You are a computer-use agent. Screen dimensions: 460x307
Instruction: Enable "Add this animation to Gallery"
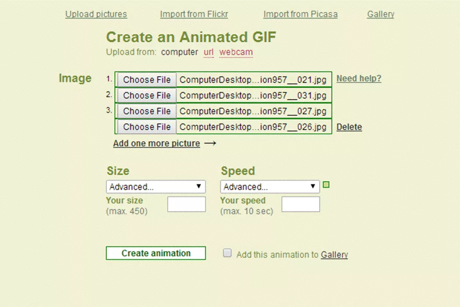pyautogui.click(x=227, y=253)
